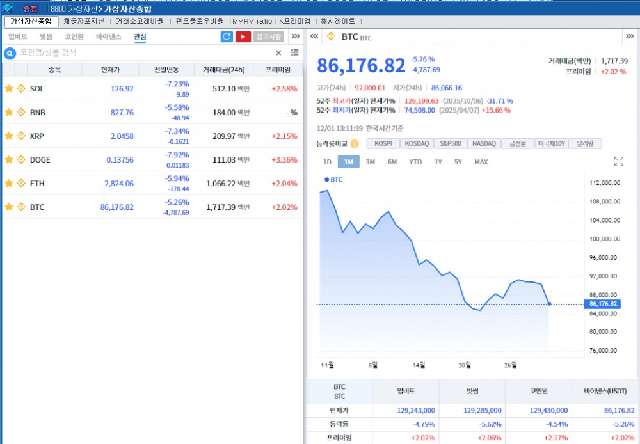
Task: Toggle the favorite star next to SOL
Action: pos(9,89)
